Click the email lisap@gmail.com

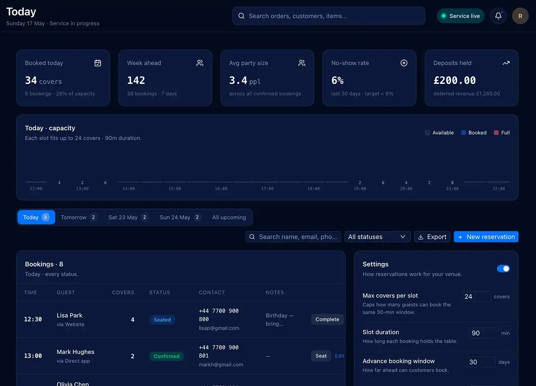tap(219, 328)
